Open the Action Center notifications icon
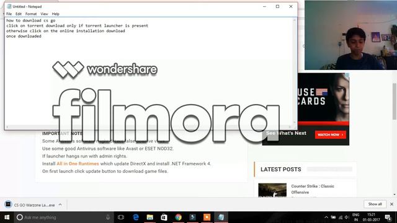The image size is (397, 223). [x=388, y=217]
